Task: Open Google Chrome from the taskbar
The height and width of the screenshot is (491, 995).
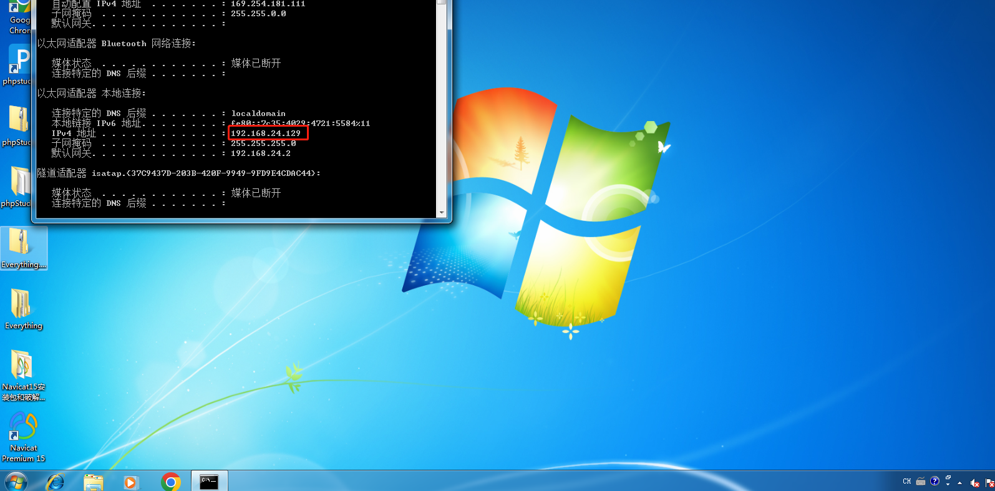Action: click(170, 482)
